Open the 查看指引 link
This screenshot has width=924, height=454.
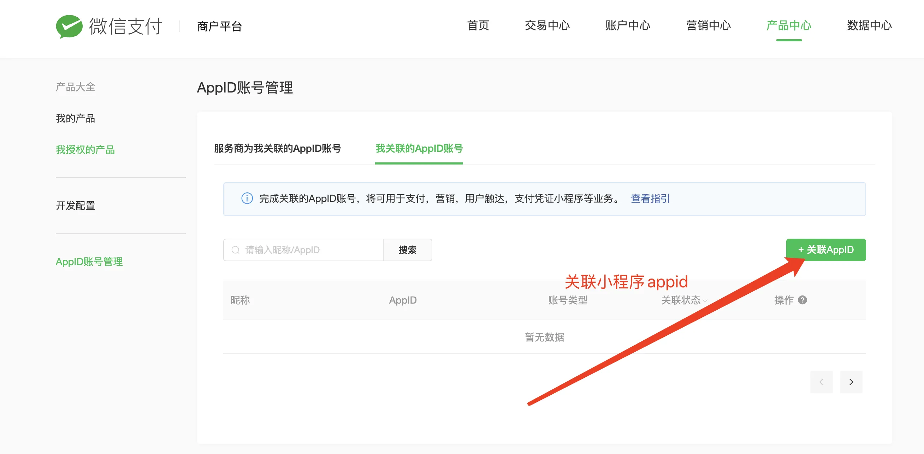pyautogui.click(x=650, y=198)
